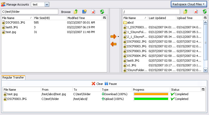Create a new local folder icon
The image size is (209, 115).
coord(84,12)
